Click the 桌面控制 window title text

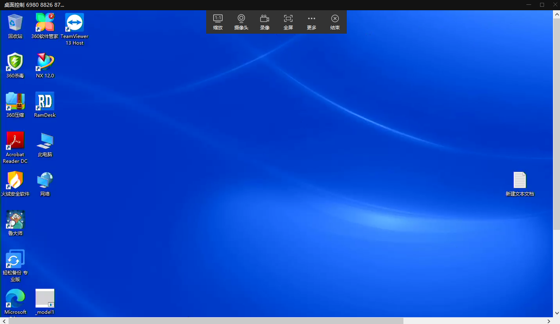[x=34, y=5]
